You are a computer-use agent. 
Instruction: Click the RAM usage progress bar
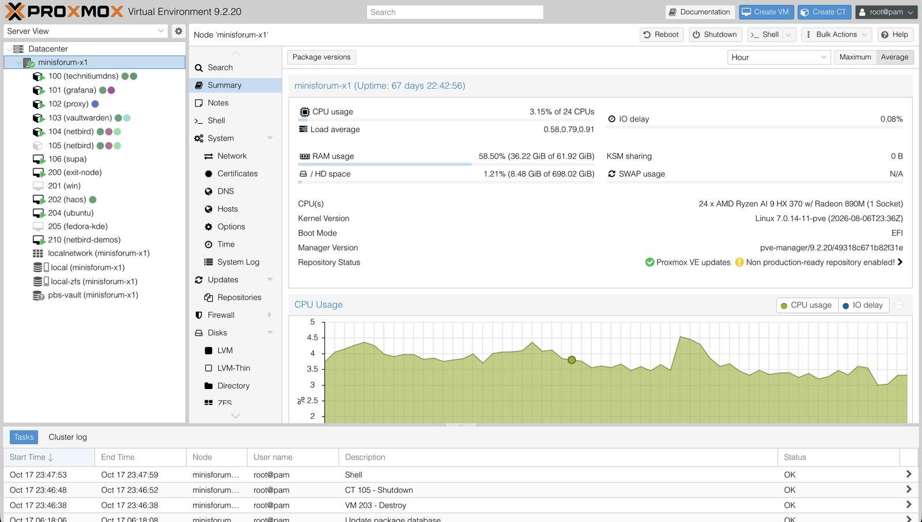pyautogui.click(x=446, y=164)
